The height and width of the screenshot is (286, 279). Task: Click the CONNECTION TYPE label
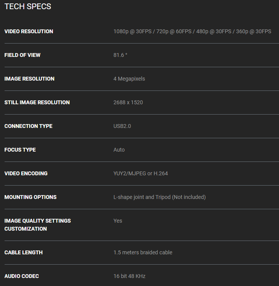click(28, 126)
